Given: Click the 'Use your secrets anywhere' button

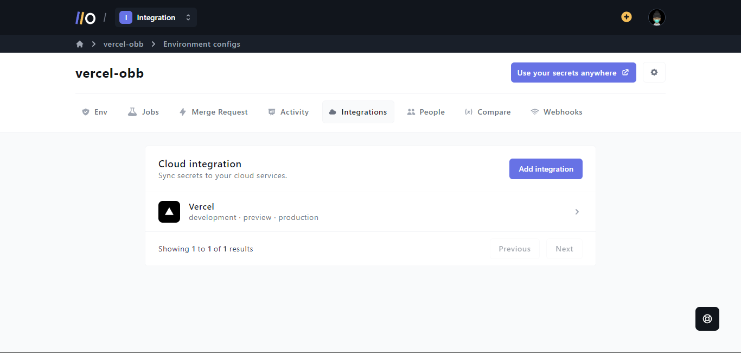Looking at the screenshot, I should [x=573, y=72].
